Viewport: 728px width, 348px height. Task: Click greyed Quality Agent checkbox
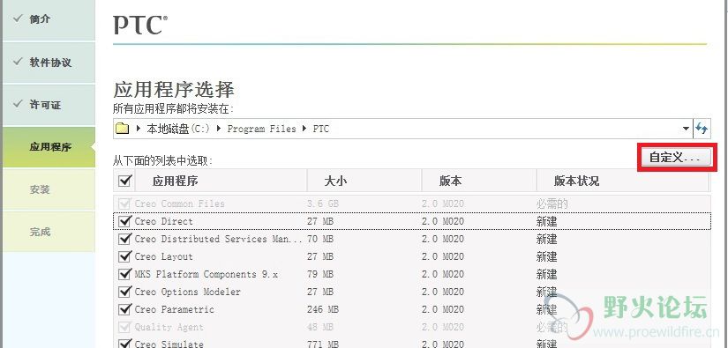(124, 327)
